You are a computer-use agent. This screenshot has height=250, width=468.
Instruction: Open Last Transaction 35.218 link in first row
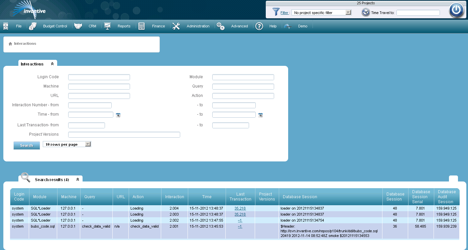coord(240,209)
